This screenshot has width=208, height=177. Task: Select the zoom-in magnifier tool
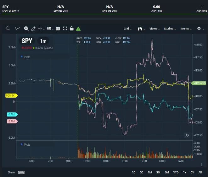26,29
